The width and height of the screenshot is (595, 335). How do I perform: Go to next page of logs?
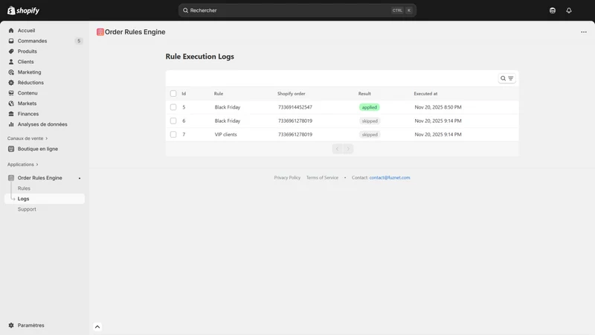point(348,149)
